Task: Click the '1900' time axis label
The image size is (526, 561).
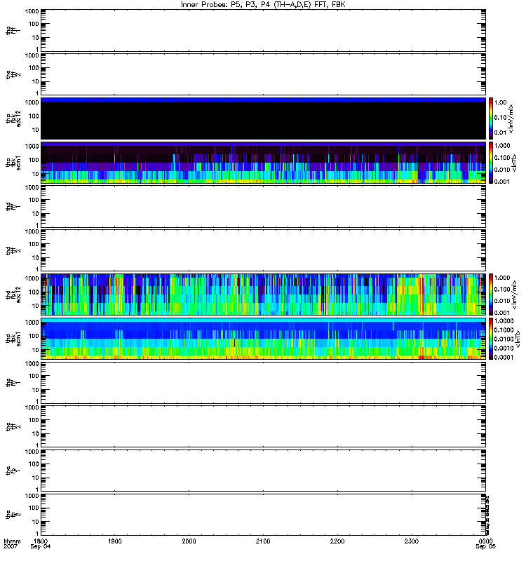Action: (114, 541)
